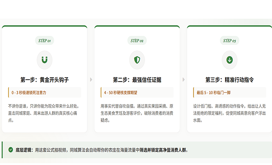The width and height of the screenshot is (272, 165).
Task: Click the paragraph starting 用事实代替自吹自擂
Action: (137, 113)
